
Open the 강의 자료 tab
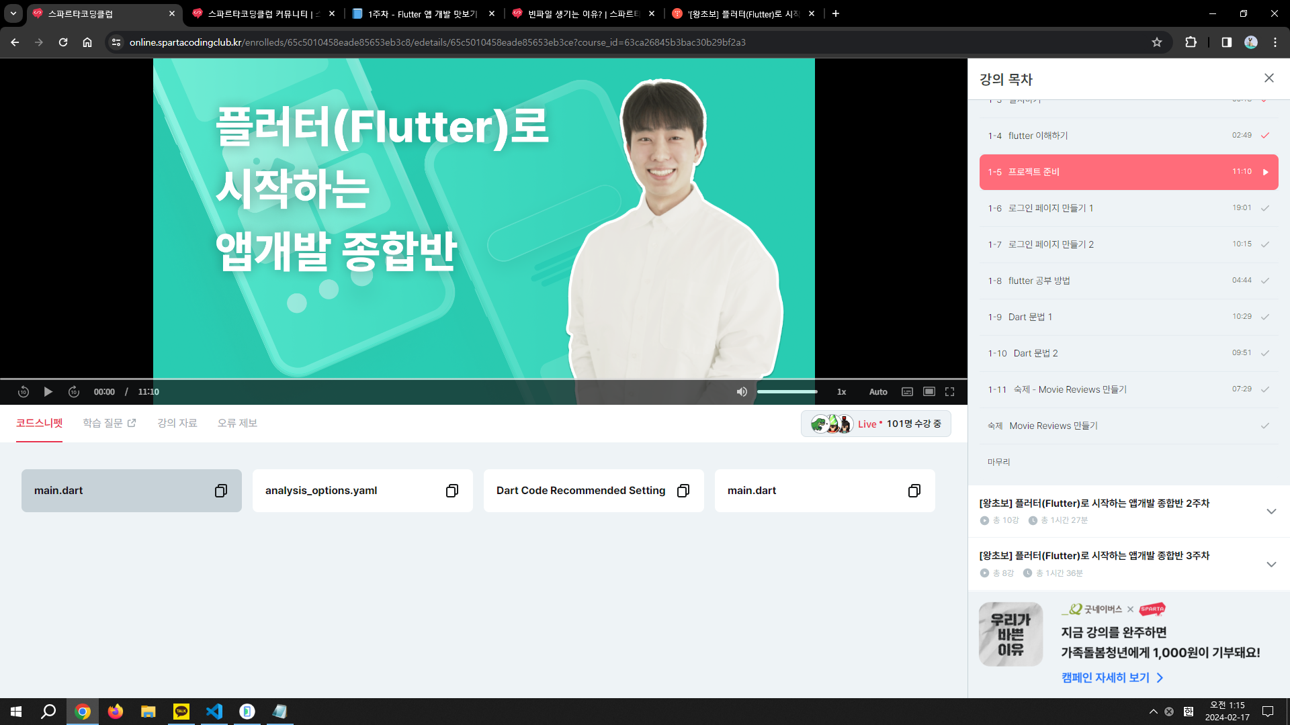[177, 423]
